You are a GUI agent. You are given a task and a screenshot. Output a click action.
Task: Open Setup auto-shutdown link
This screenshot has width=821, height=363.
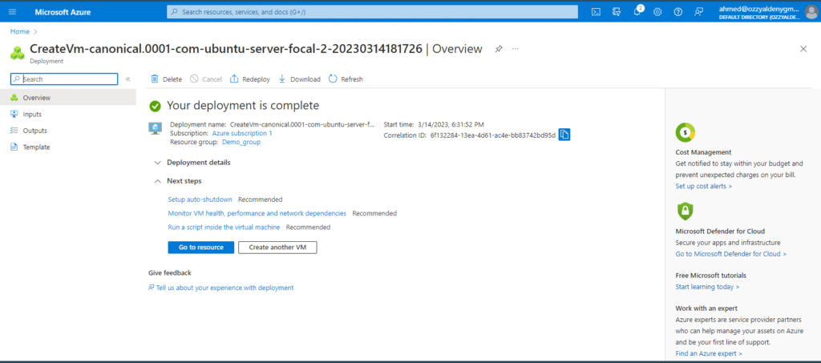click(x=200, y=200)
